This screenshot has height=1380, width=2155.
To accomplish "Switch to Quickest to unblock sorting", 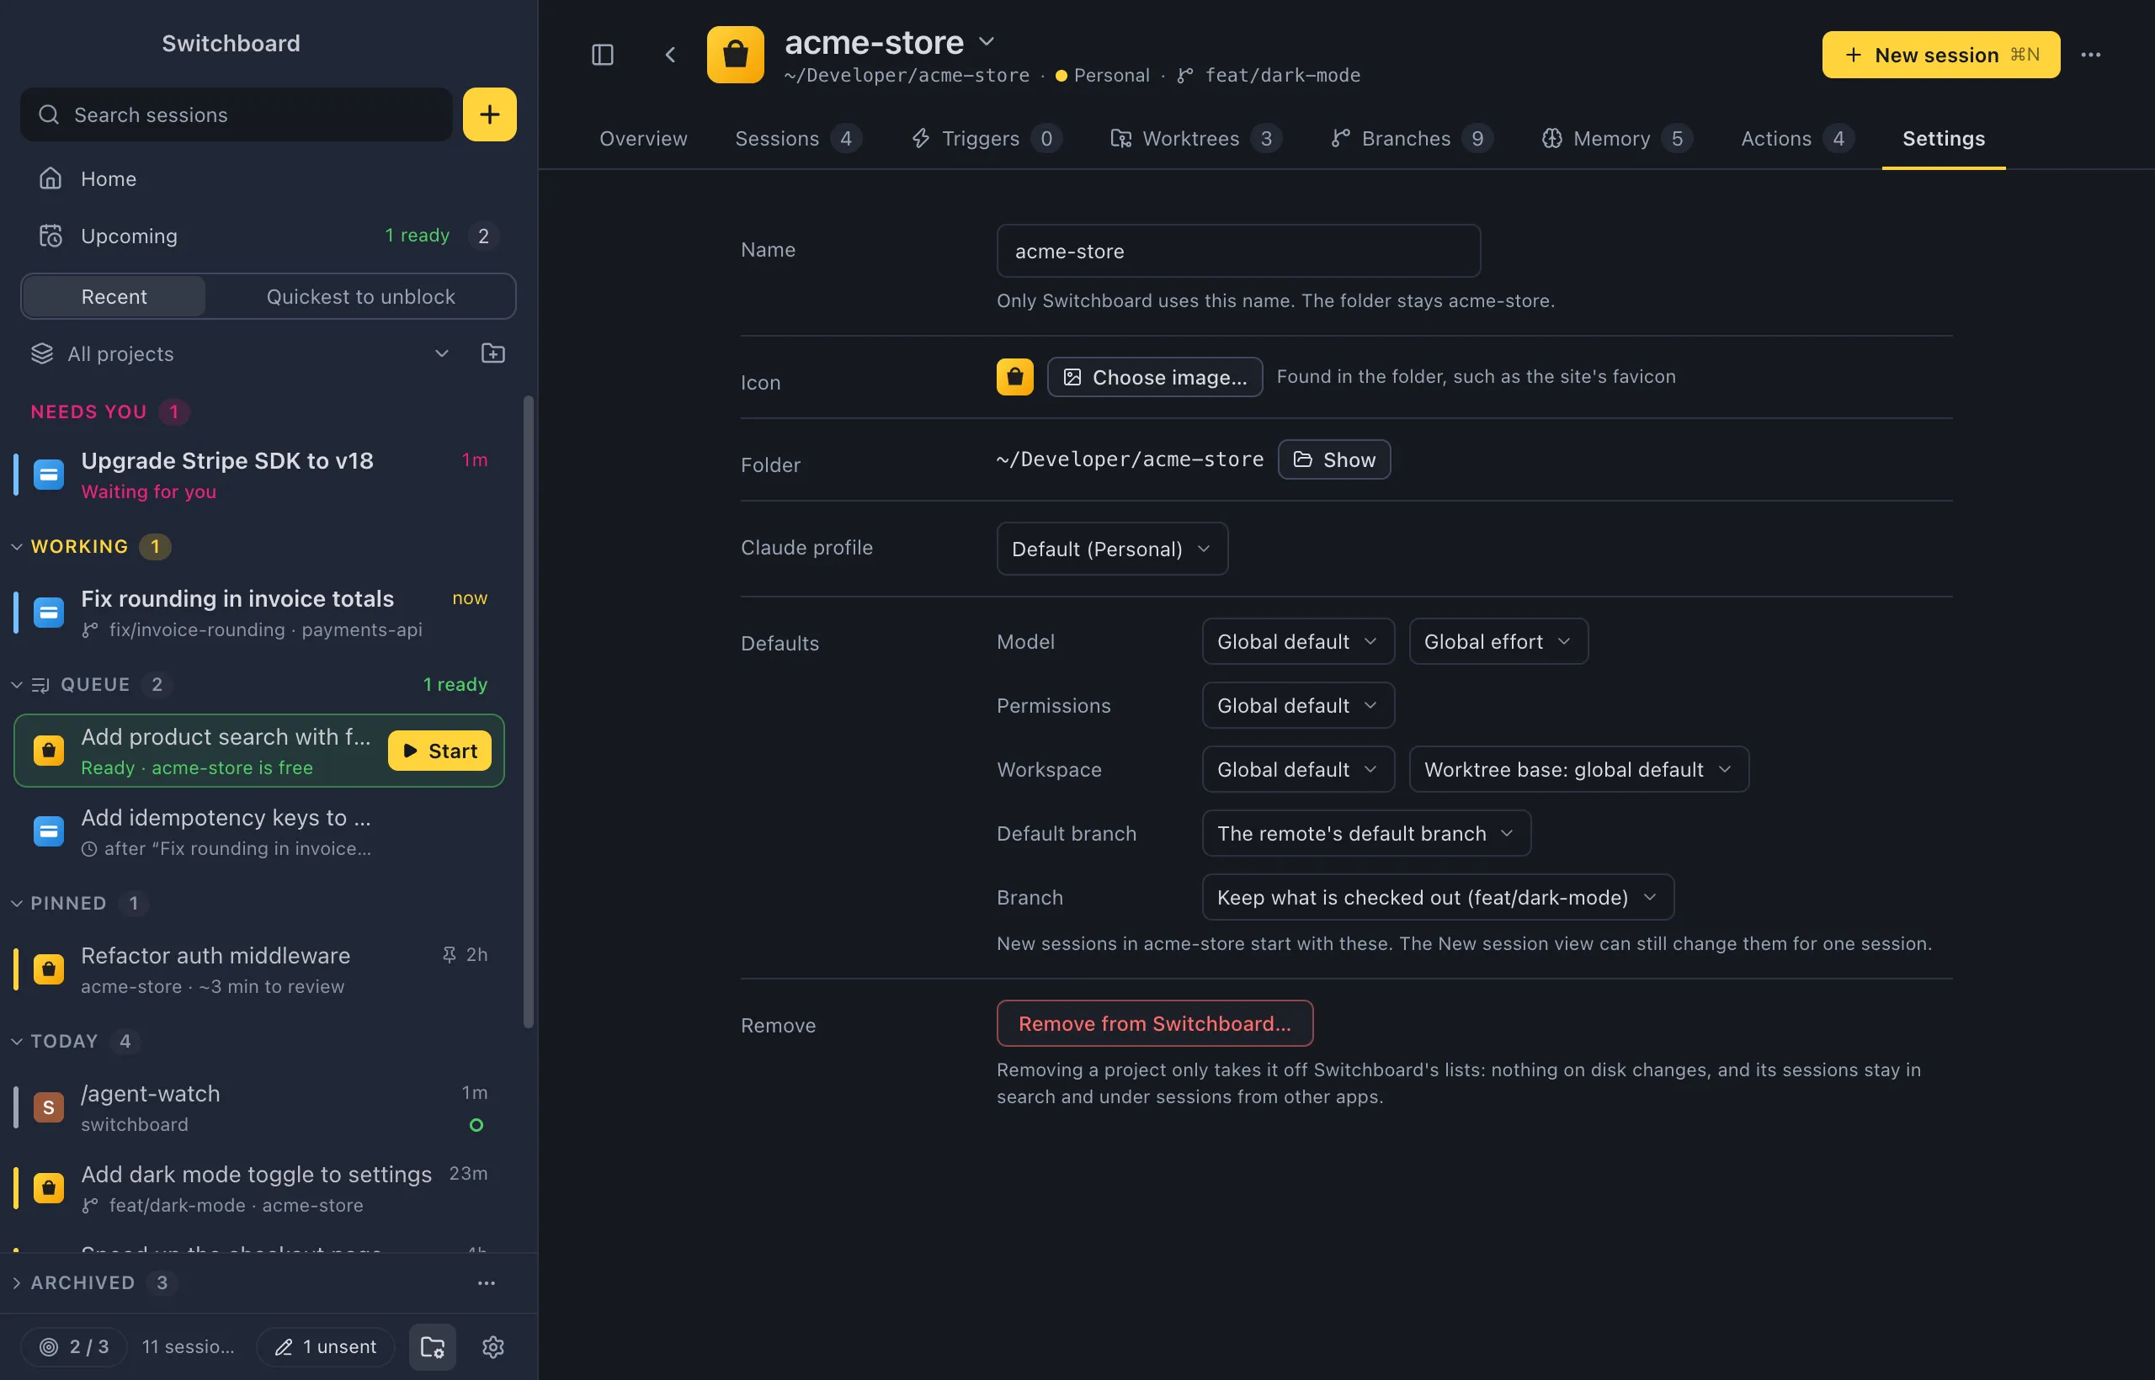I will 360,296.
